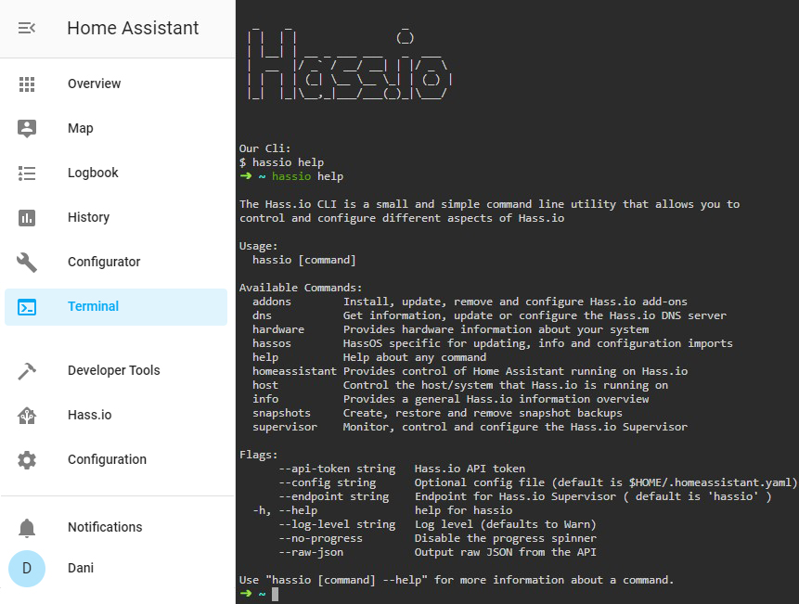Click the 'hassos' command in the terminal
The width and height of the screenshot is (799, 604).
[272, 343]
